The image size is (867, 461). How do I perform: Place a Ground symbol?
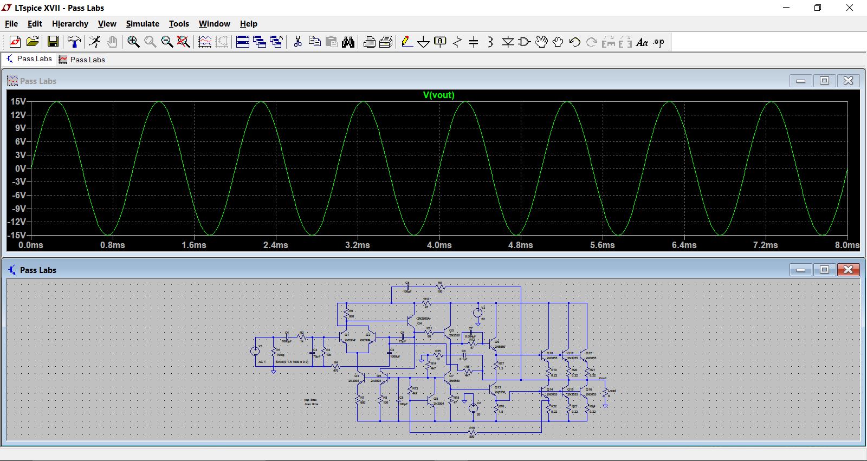(x=424, y=42)
